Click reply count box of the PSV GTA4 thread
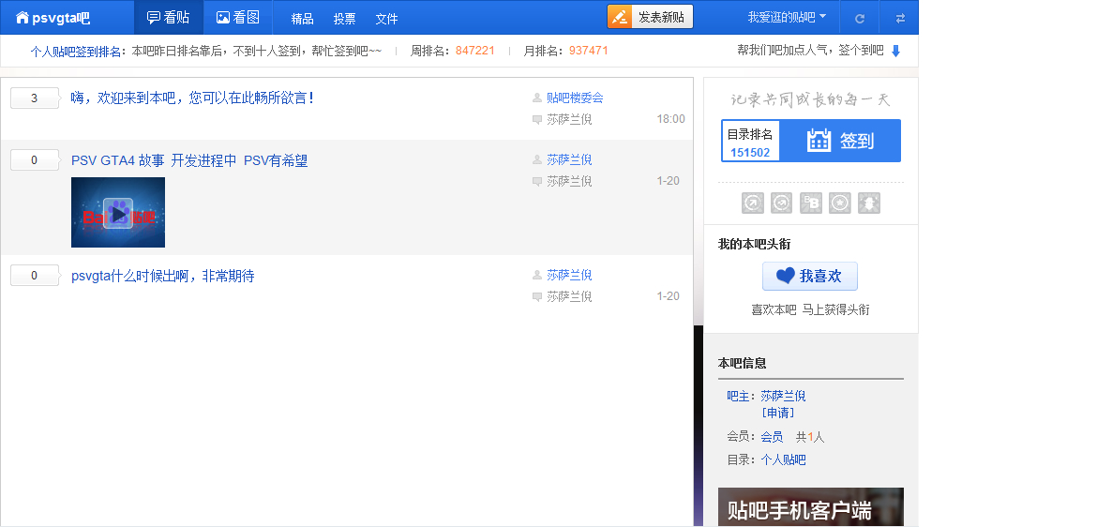 click(x=35, y=160)
